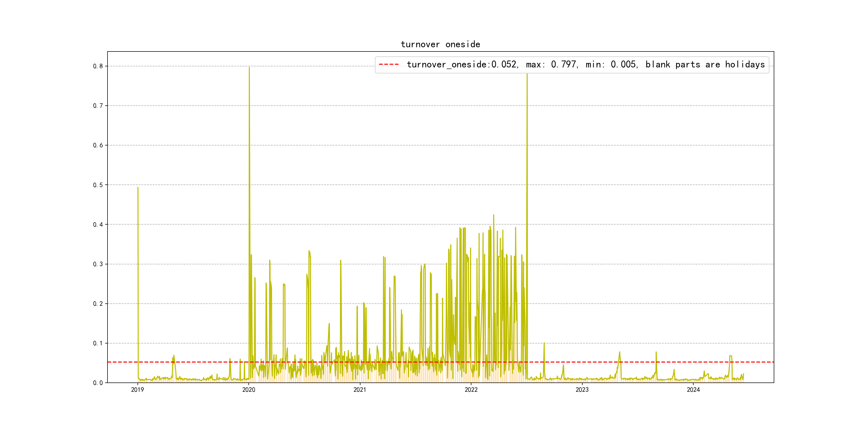
Task: Click the chart title 'turnover oneside'
Action: pyautogui.click(x=440, y=44)
